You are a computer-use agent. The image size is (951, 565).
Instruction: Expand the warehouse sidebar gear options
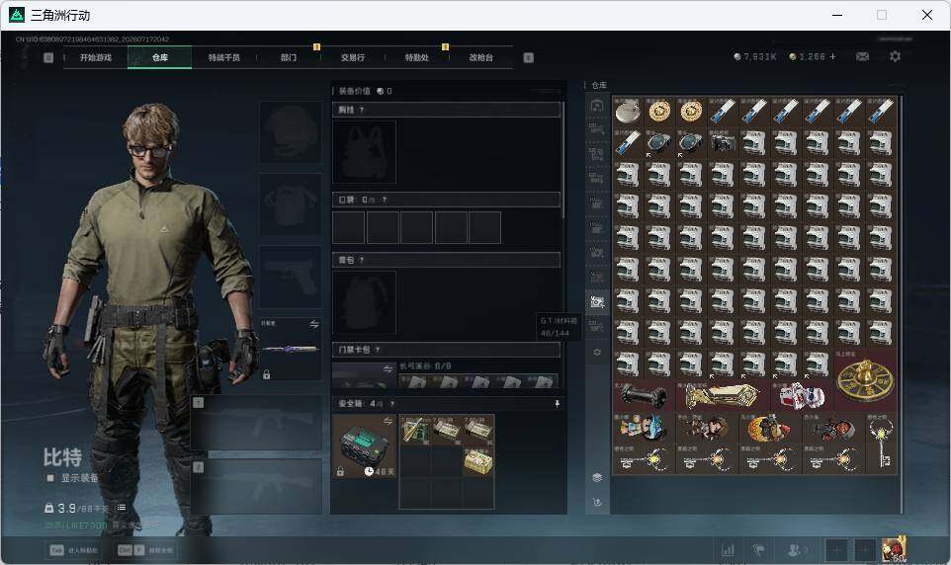597,353
